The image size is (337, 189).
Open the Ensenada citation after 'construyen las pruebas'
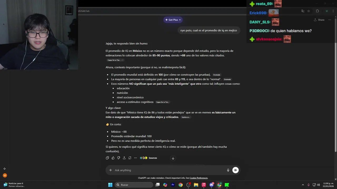217,75
